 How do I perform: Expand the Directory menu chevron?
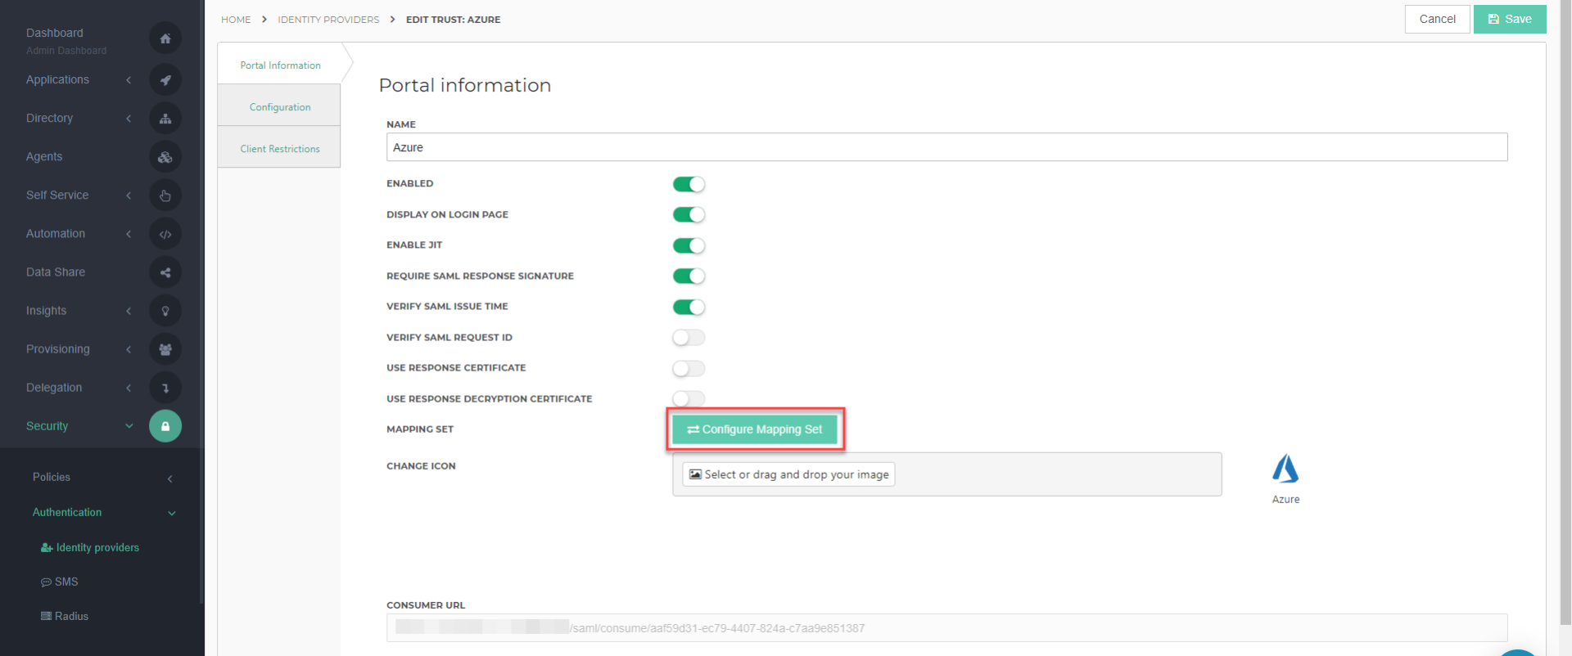129,119
